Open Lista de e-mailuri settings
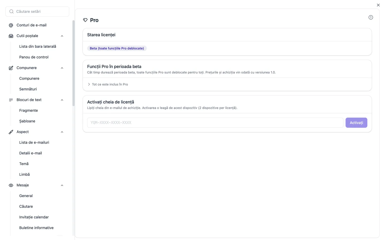This screenshot has height=240, width=385. (x=34, y=142)
